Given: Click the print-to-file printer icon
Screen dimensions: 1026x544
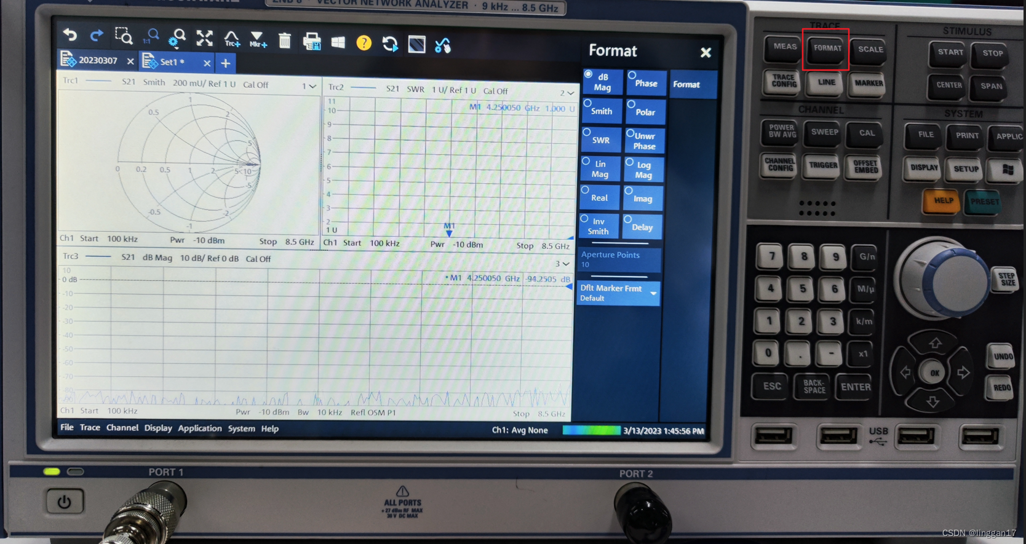Looking at the screenshot, I should pyautogui.click(x=312, y=41).
